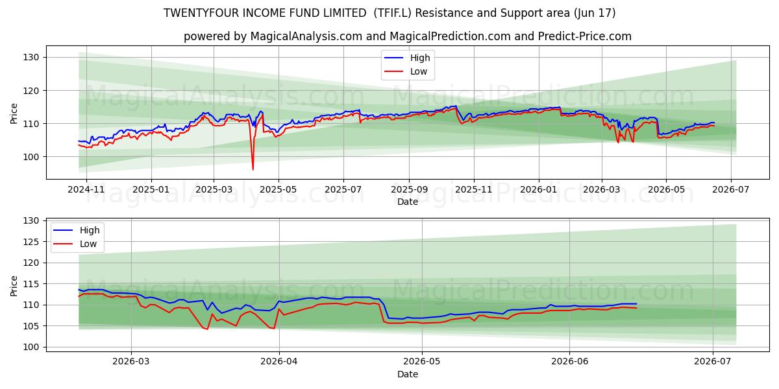779x389 pixels.
Task: Click the 'Date' x-axis label of the bottom chart
Action: tap(408, 375)
